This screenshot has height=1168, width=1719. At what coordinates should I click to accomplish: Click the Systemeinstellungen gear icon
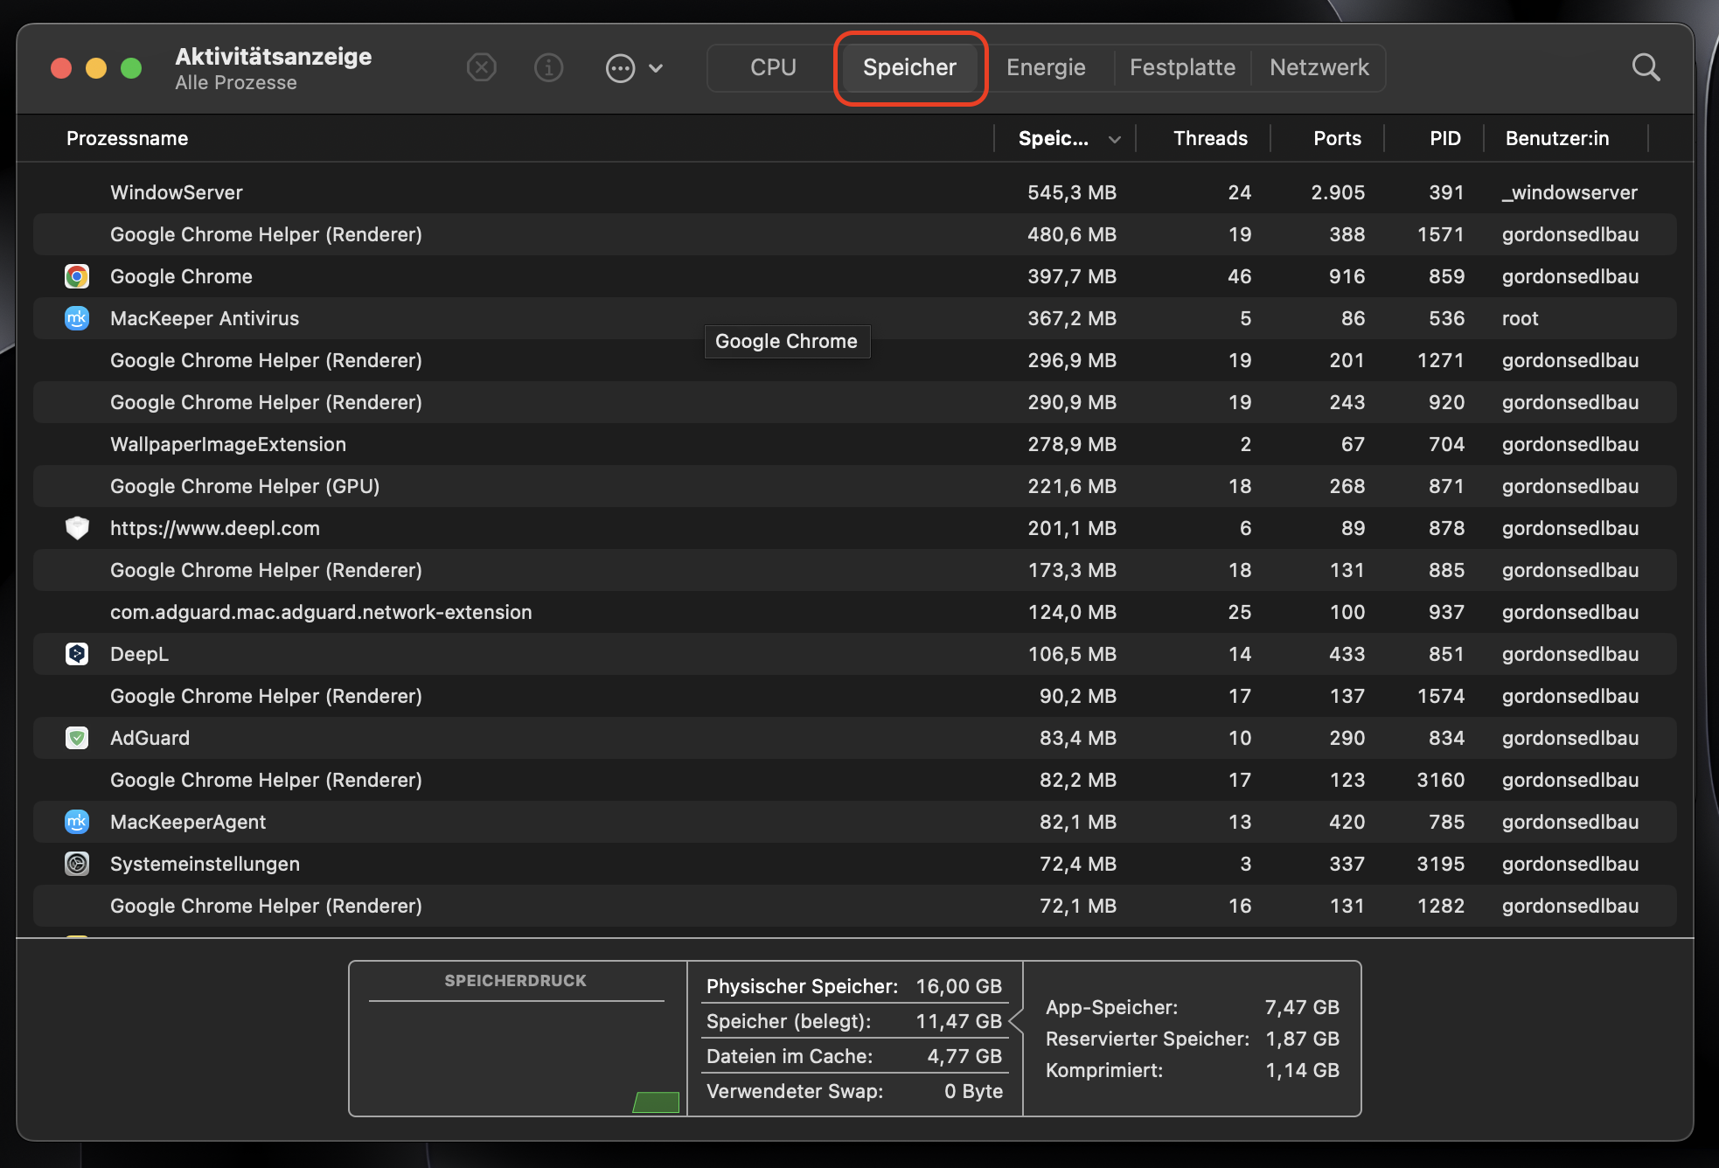pos(77,864)
